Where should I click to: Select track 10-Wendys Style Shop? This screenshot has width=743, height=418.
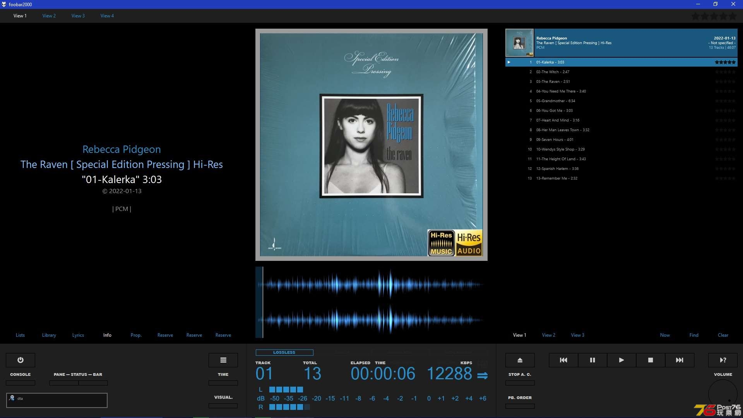[621, 149]
